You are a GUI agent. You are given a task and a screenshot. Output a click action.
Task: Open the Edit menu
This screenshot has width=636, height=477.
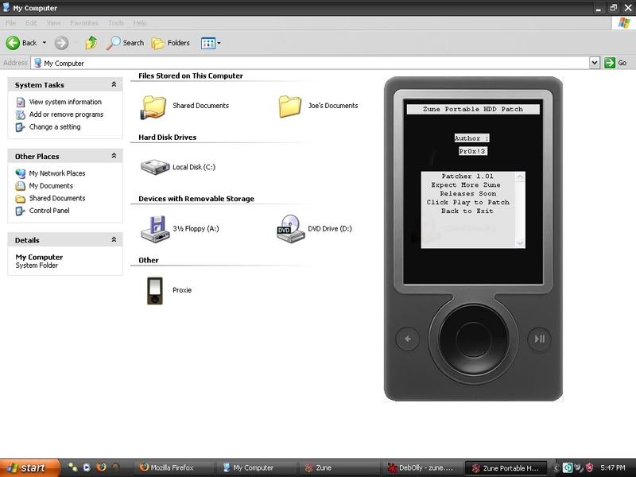[31, 23]
